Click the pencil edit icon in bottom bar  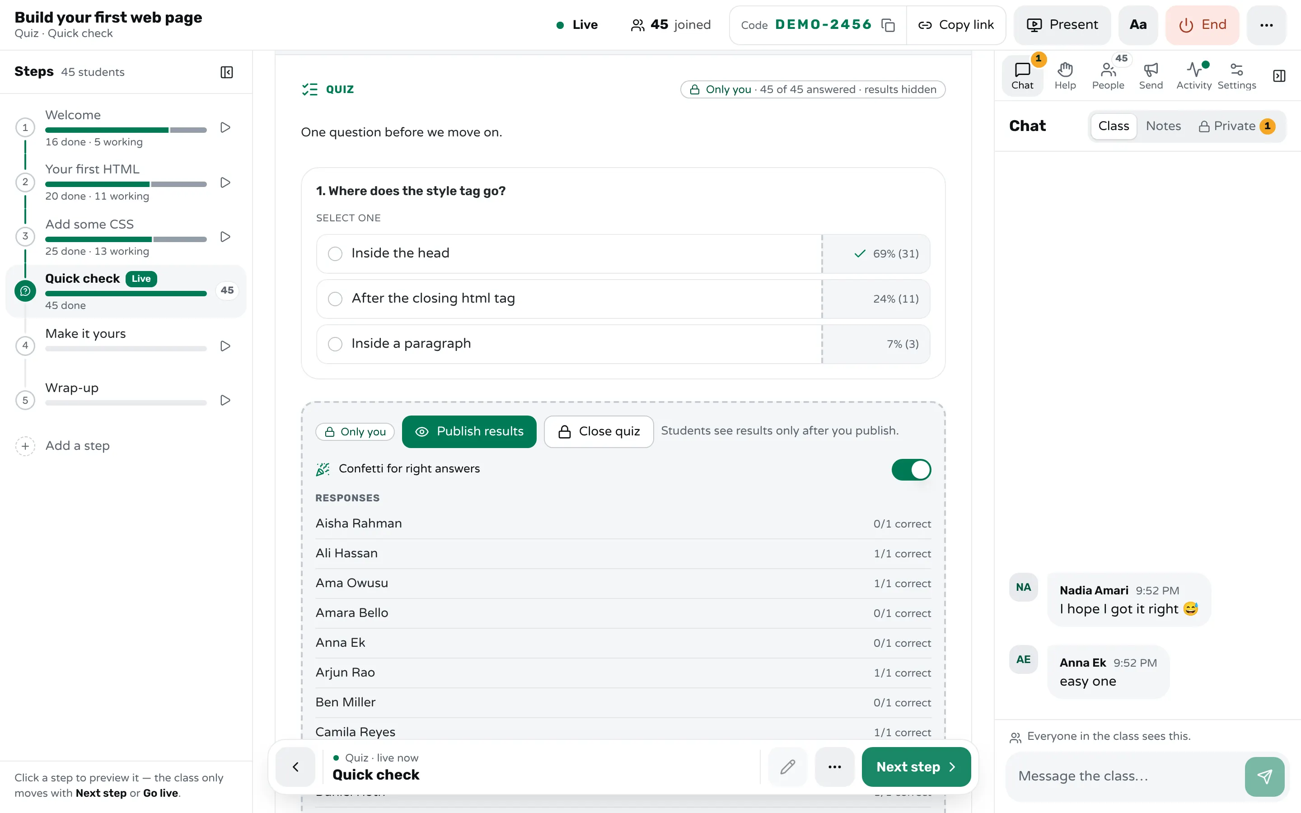click(x=787, y=767)
